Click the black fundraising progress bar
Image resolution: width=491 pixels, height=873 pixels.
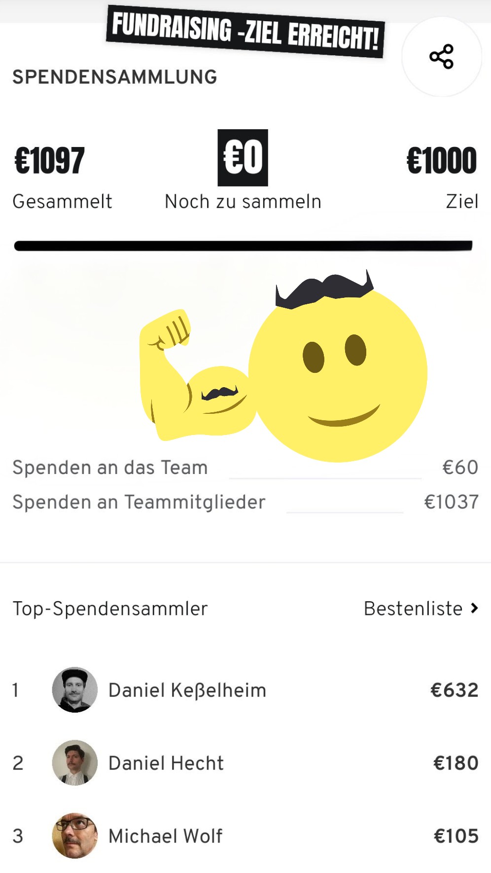[x=244, y=246]
